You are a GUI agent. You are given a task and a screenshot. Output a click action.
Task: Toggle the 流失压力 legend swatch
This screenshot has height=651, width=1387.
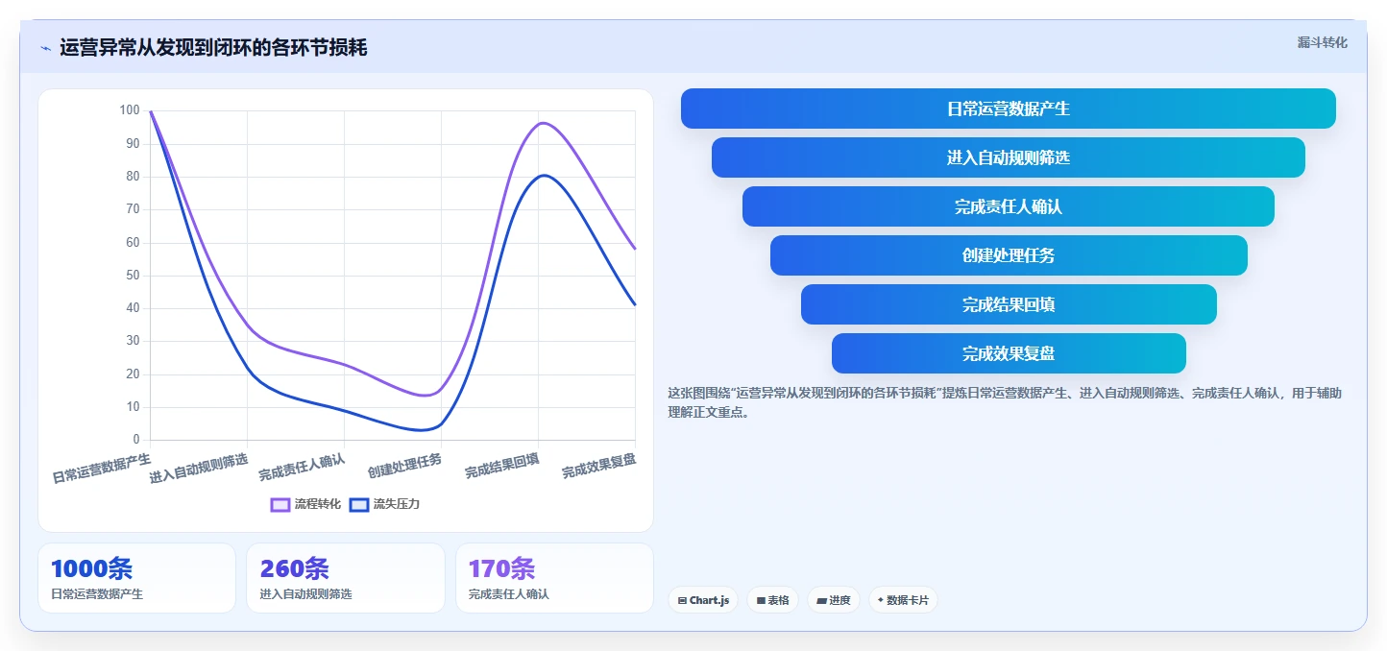pyautogui.click(x=359, y=504)
